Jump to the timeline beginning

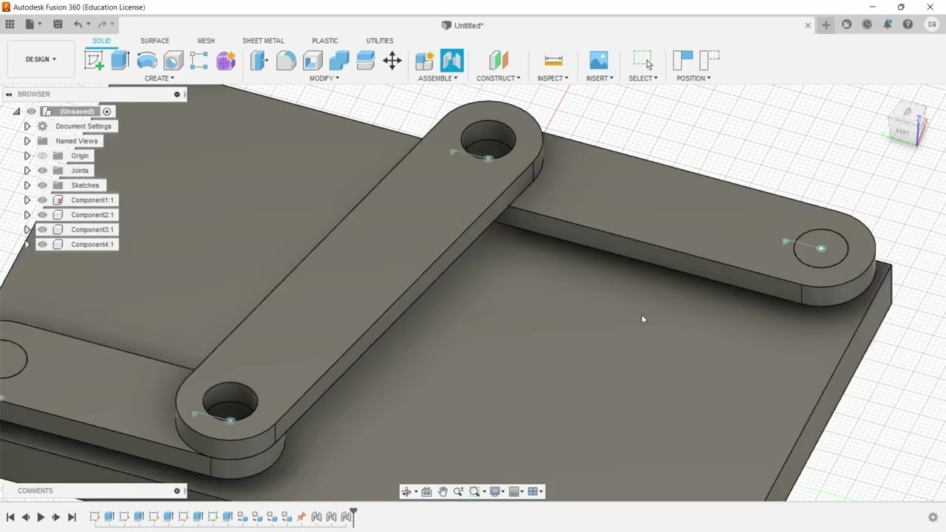10,517
